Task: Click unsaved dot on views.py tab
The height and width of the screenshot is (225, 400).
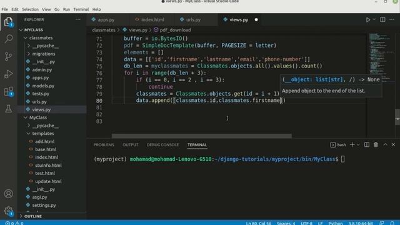Action: (x=256, y=19)
